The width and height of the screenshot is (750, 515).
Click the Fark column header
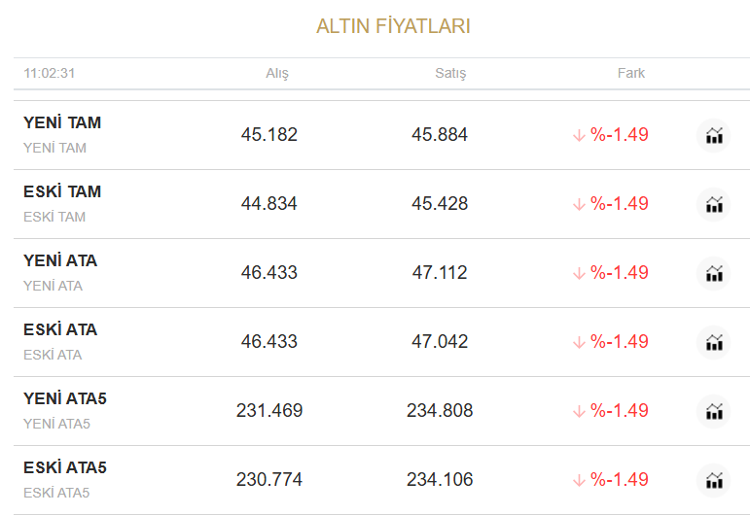(631, 73)
